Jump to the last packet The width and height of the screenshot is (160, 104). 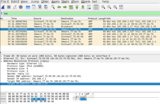click(x=83, y=7)
